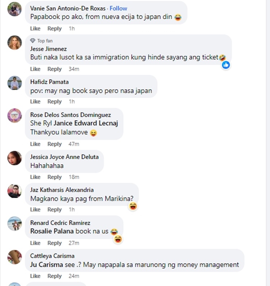The width and height of the screenshot is (270, 286).
Task: Click the Top fan diamond badge icon
Action: coord(33,40)
